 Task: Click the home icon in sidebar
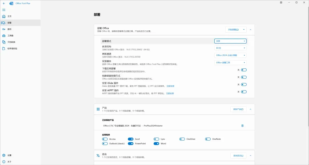click(x=4, y=16)
